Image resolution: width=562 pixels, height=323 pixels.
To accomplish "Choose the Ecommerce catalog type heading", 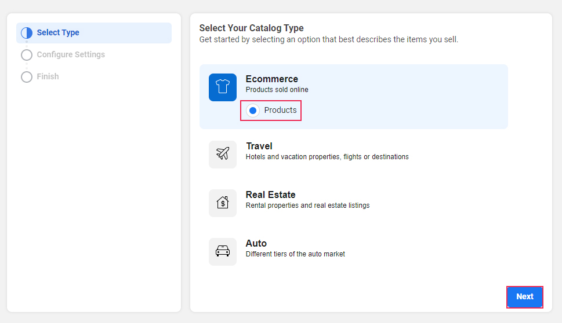I will click(x=271, y=79).
